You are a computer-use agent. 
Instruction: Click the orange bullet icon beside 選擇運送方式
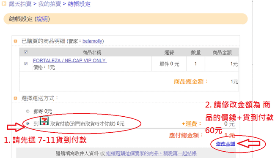pyautogui.click(x=15, y=98)
